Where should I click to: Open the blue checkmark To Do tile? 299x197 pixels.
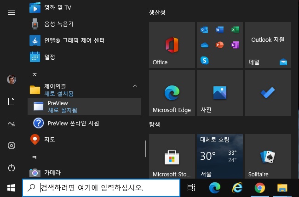[267, 93]
